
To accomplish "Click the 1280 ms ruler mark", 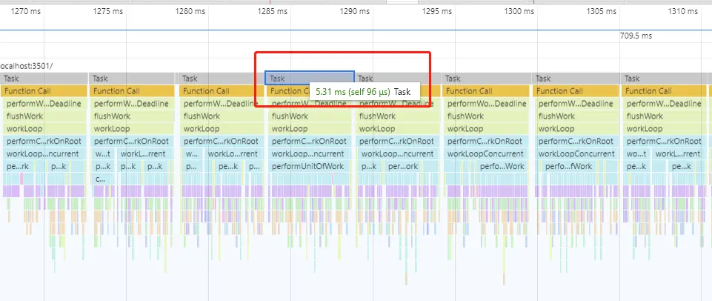I will coord(190,11).
